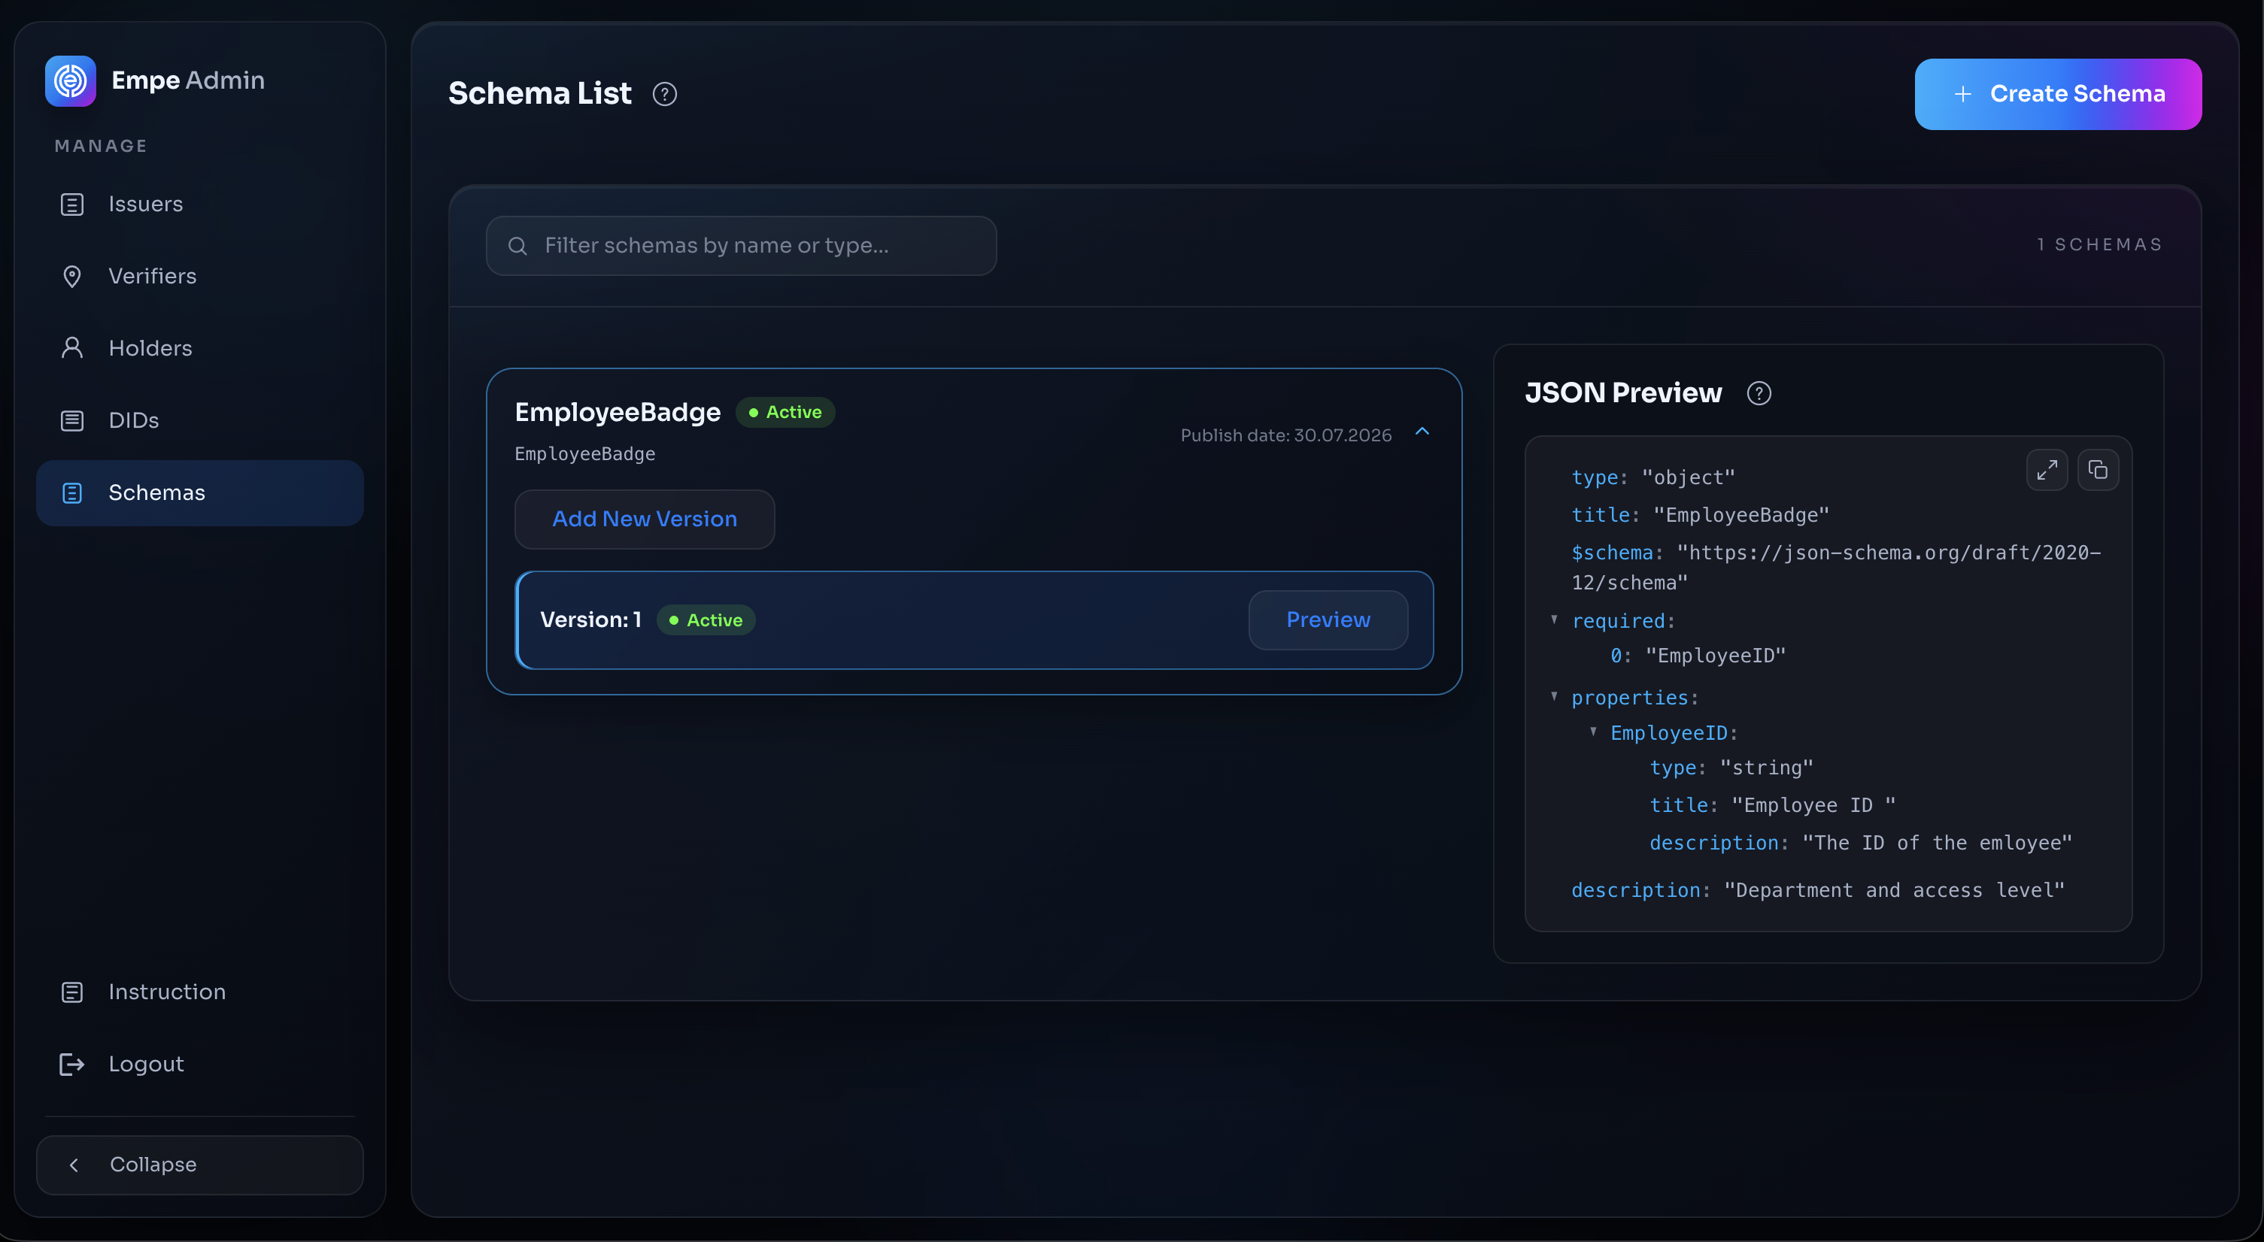Collapse the properties node in JSON
Viewport: 2264px width, 1242px height.
[x=1554, y=696]
